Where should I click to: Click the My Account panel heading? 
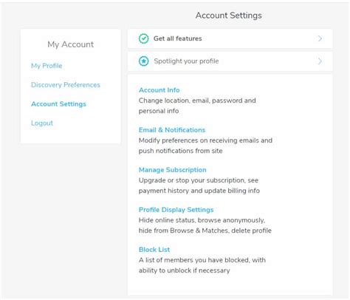coord(71,44)
